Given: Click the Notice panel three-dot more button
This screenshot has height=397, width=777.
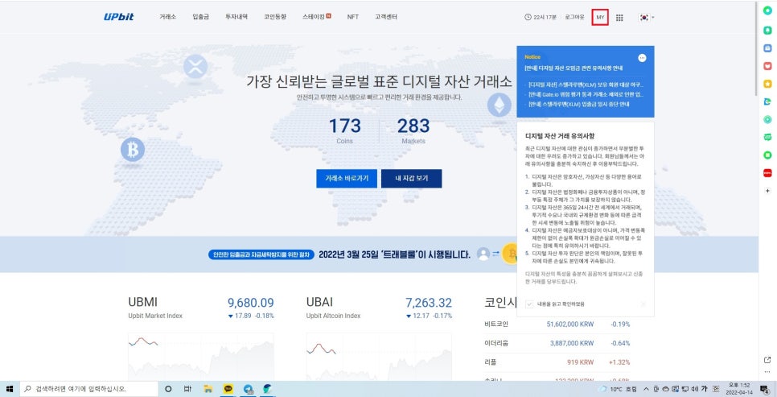Looking at the screenshot, I should (x=642, y=57).
